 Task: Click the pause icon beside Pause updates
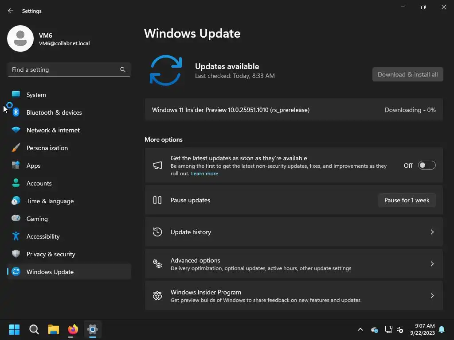pyautogui.click(x=157, y=200)
